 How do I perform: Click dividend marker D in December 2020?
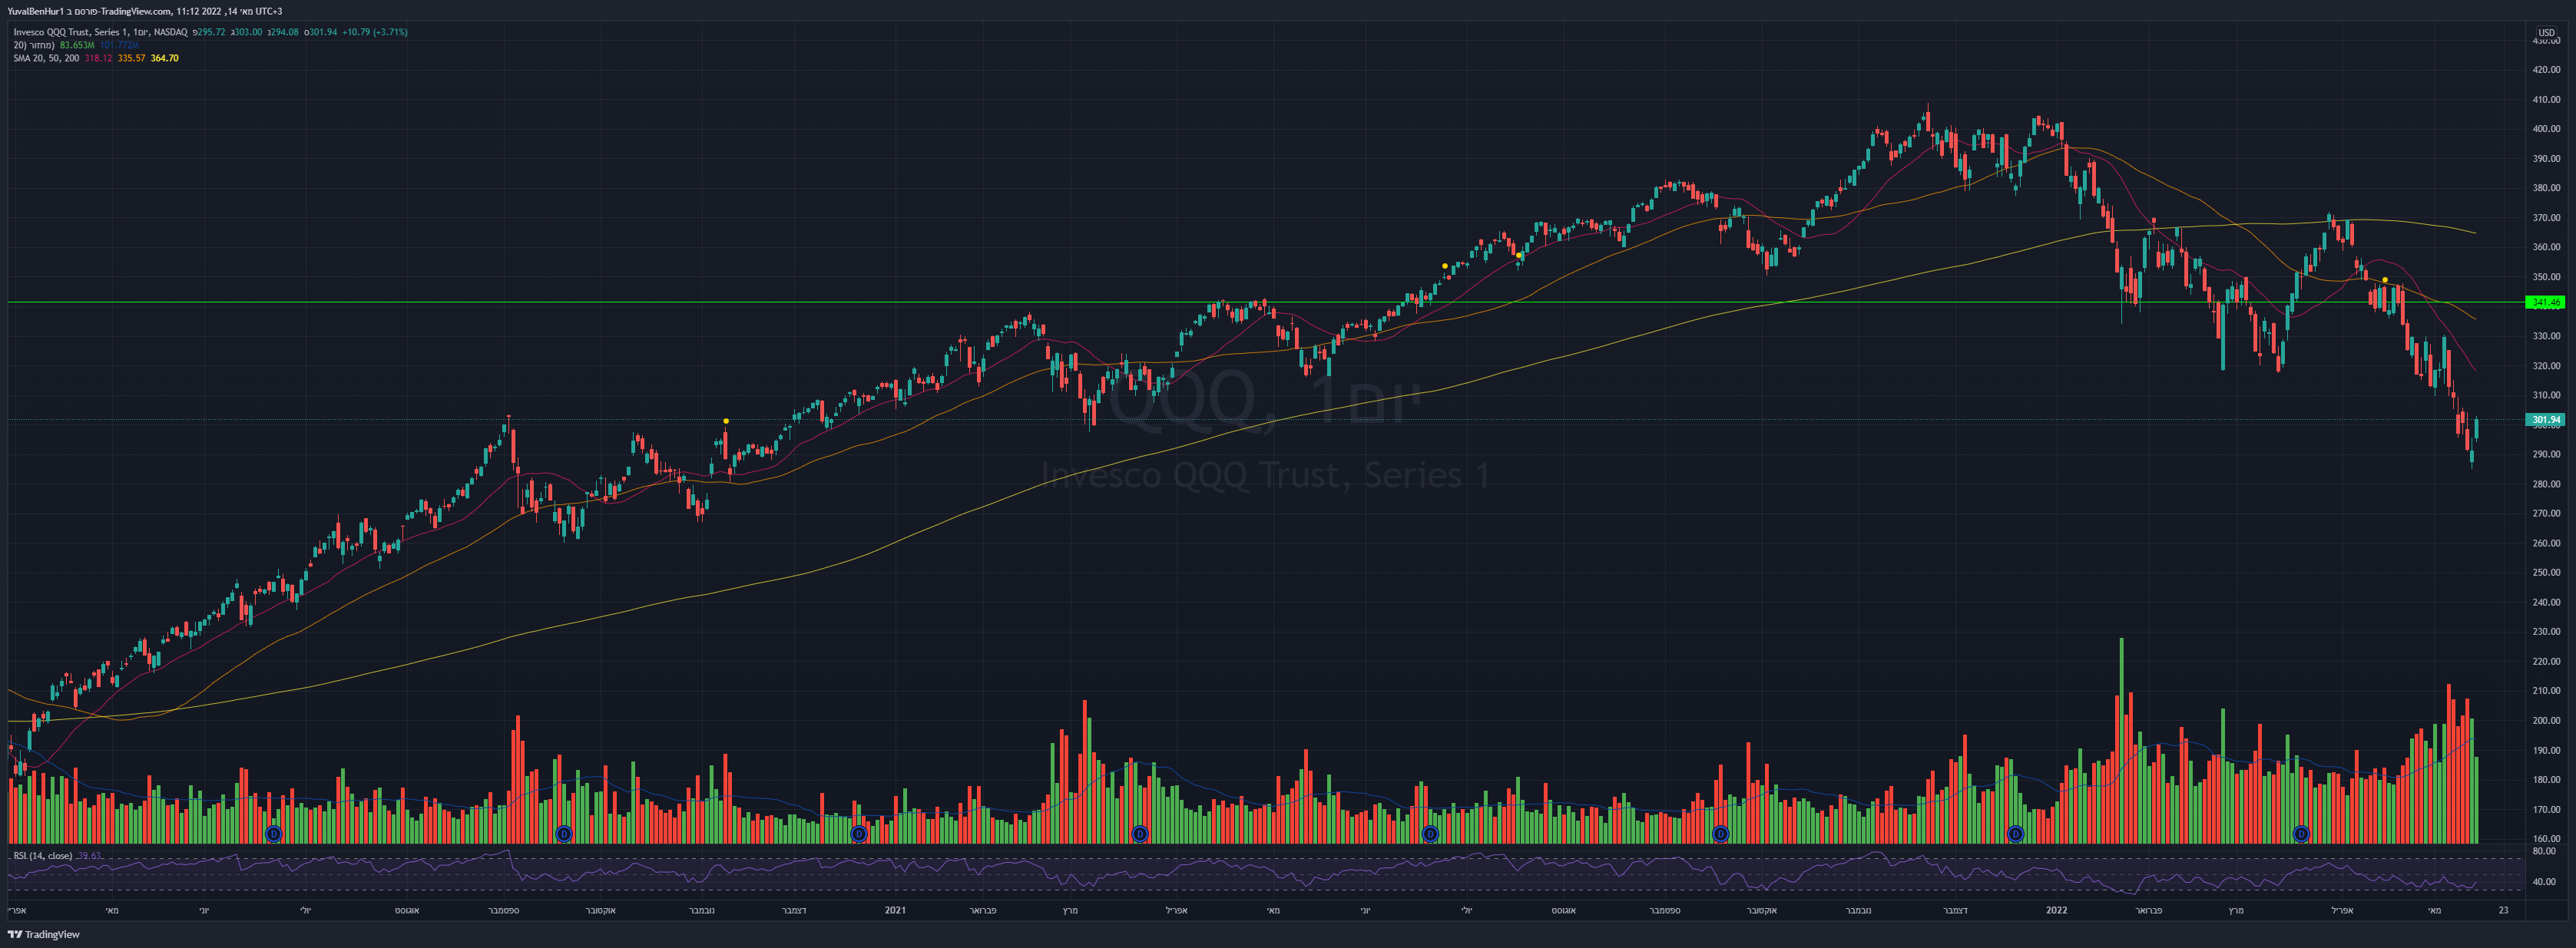pos(858,834)
